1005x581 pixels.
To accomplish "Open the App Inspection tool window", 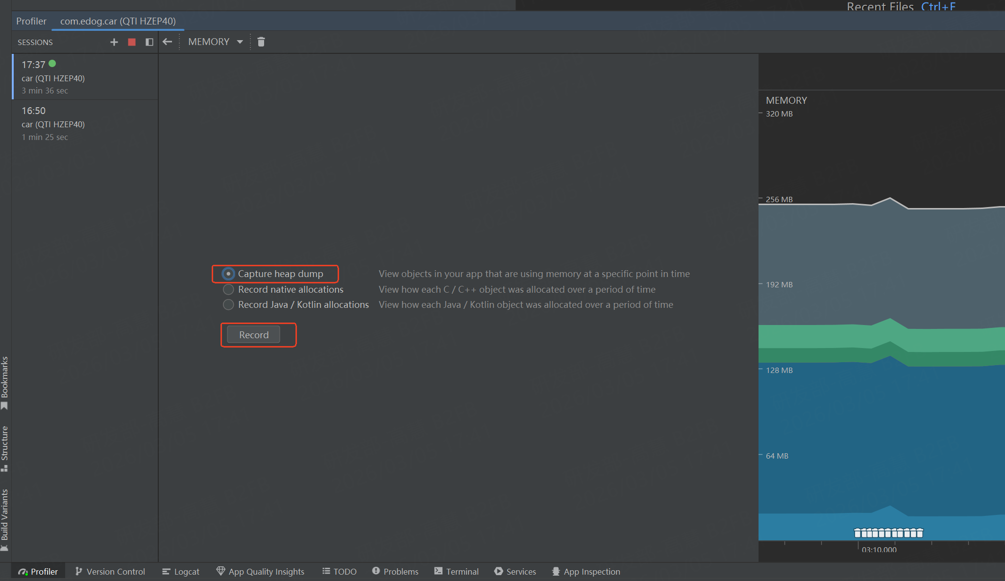I will pos(586,571).
